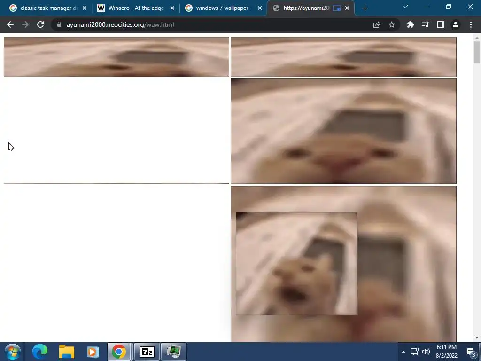Open the volume tray icon

point(426,352)
